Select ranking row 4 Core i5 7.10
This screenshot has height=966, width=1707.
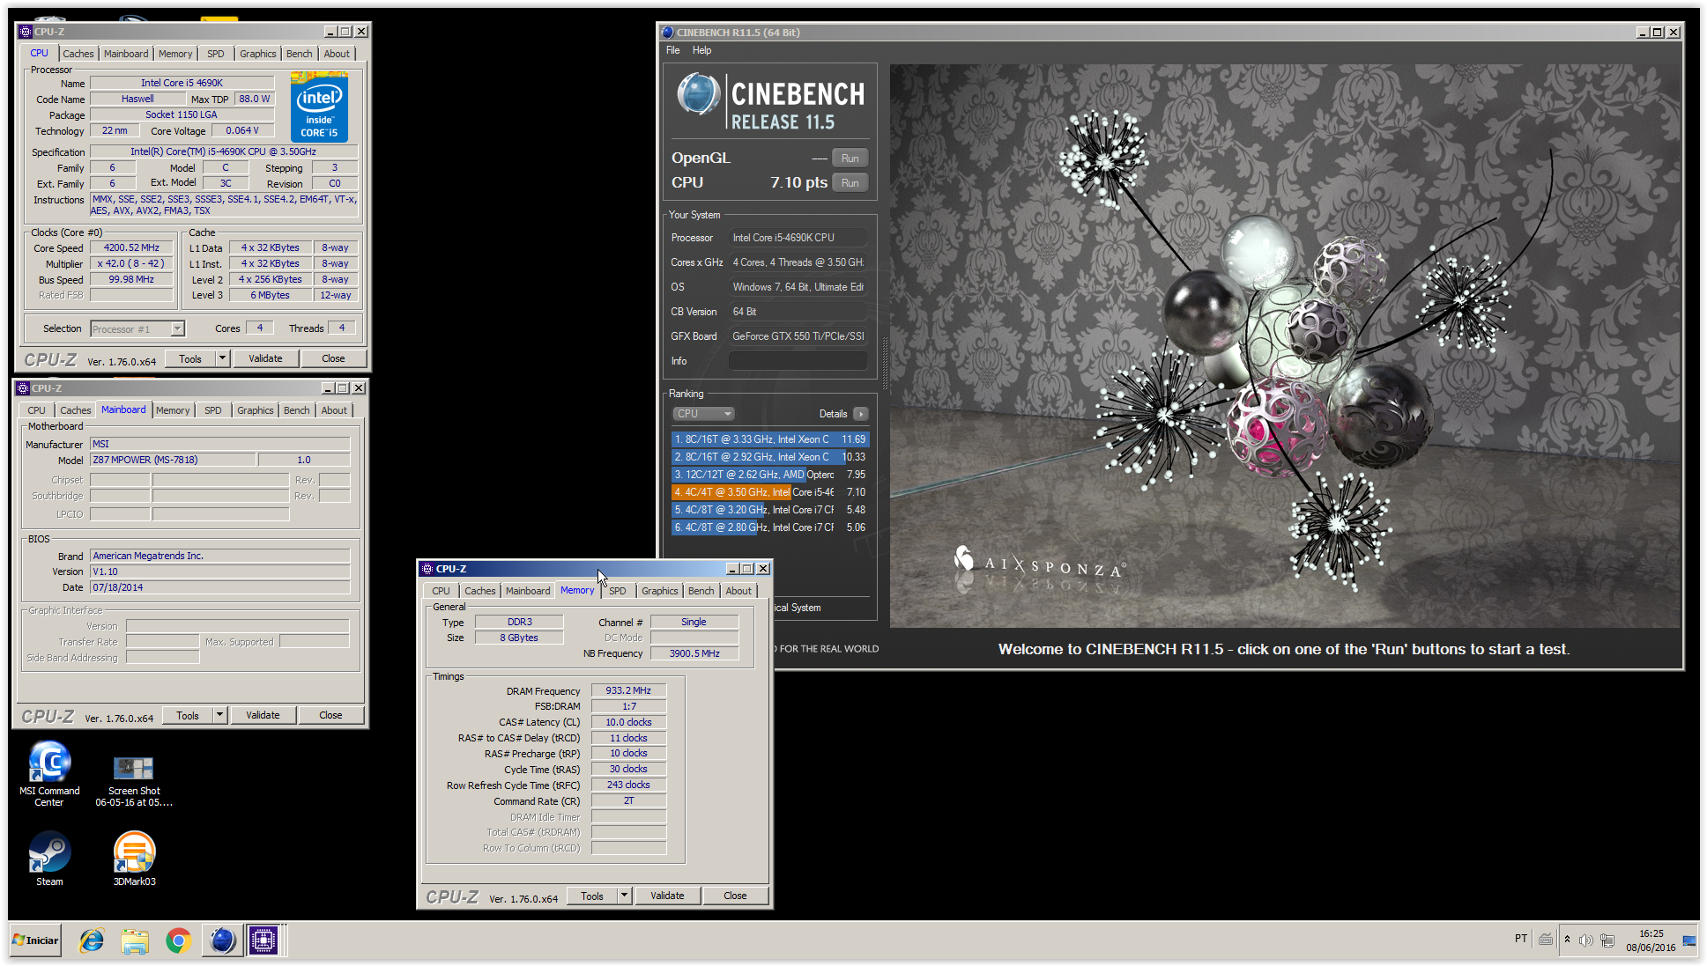[770, 492]
